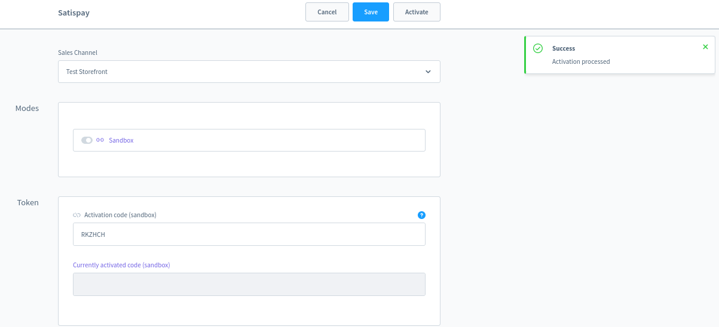Click the 'Currently activated code (sandbox)' label
The image size is (719, 327).
(121, 265)
